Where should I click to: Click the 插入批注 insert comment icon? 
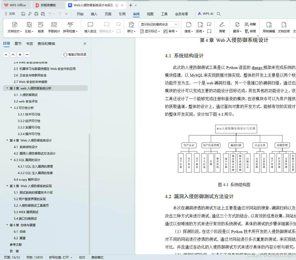[x=90, y=25]
